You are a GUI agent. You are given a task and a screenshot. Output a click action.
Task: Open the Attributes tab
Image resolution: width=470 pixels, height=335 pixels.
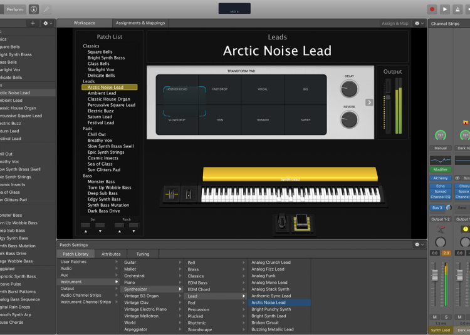coord(111,254)
